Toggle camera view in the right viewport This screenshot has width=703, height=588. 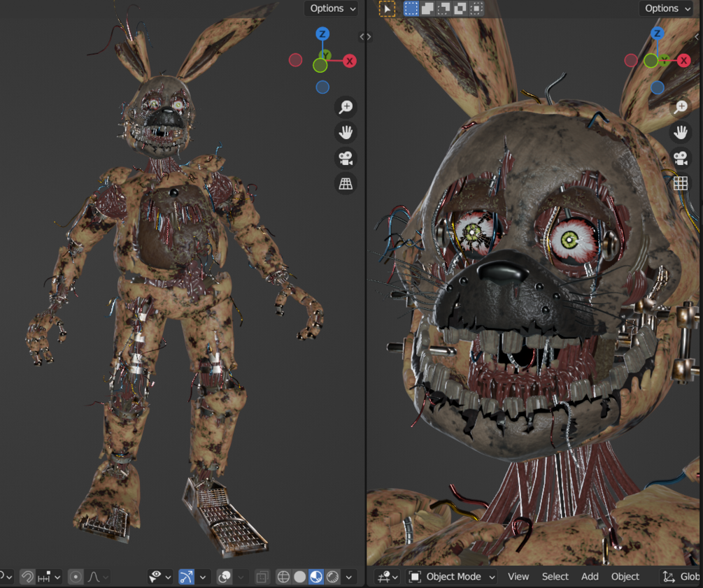681,158
